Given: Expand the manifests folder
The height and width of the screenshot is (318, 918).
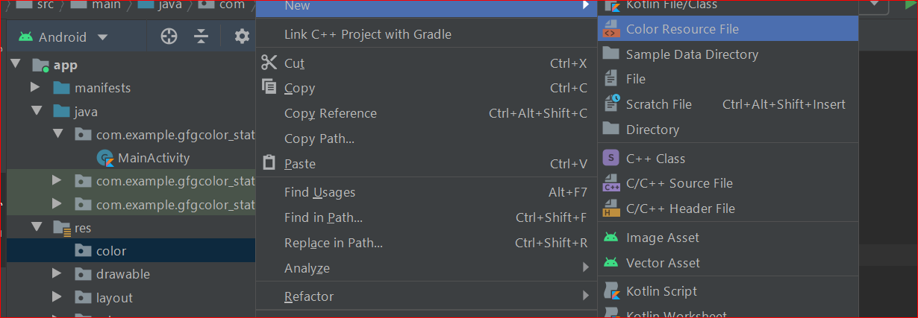Looking at the screenshot, I should coord(35,88).
